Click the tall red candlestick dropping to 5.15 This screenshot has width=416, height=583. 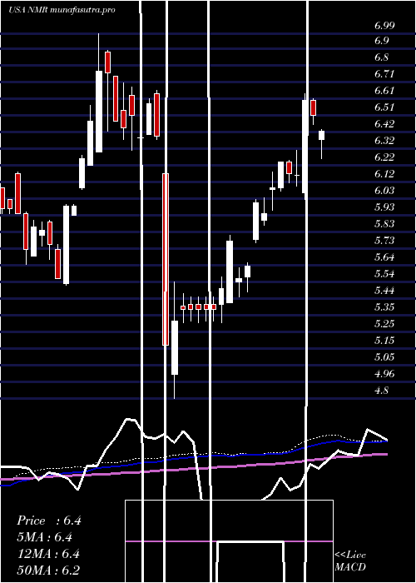166,259
